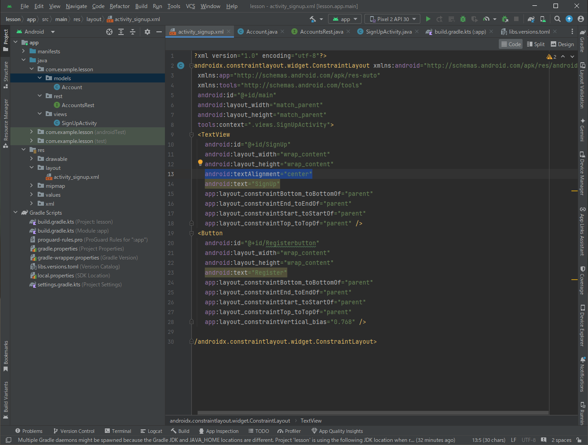588x445 pixels.
Task: Click the warnings indicator in the editor
Action: tap(552, 56)
